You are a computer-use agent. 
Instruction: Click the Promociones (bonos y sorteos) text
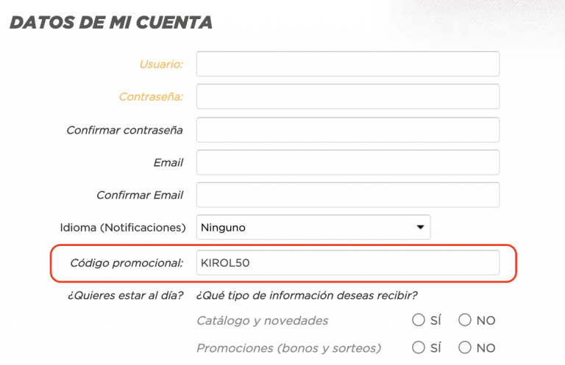click(288, 348)
